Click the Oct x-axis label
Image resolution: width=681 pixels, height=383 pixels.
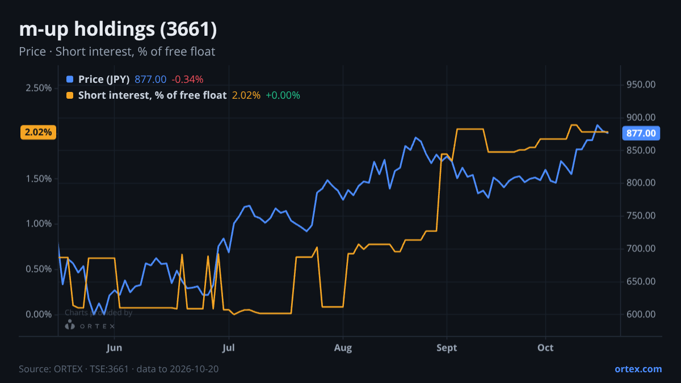click(x=546, y=347)
